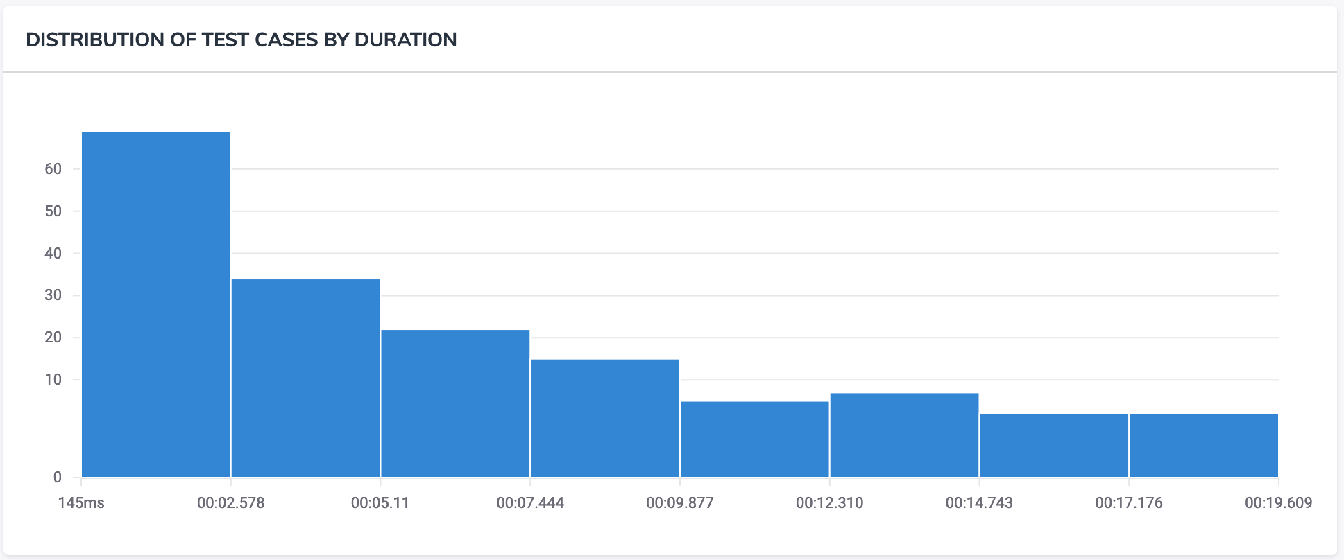Click the chart title 'Distribution of Test Cases by Duration'
This screenshot has height=560, width=1344.
click(241, 40)
